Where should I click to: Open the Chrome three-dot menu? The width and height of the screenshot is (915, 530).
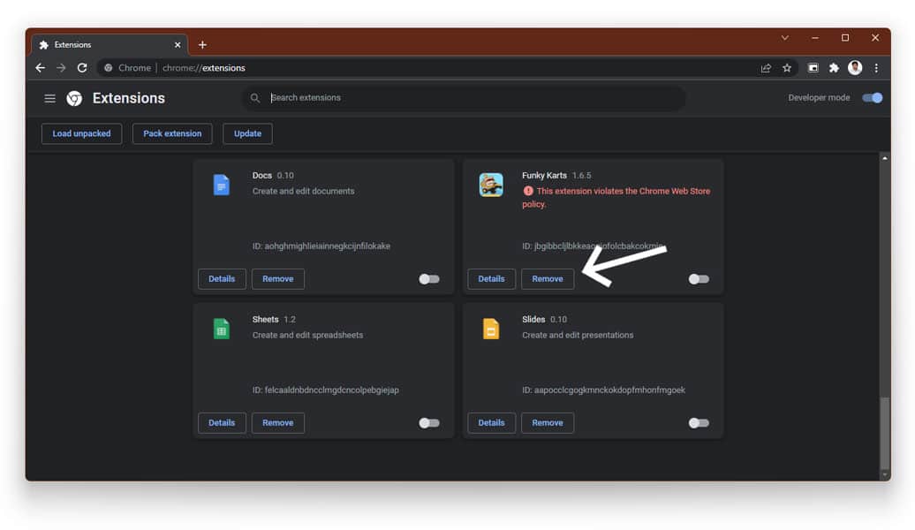(876, 68)
